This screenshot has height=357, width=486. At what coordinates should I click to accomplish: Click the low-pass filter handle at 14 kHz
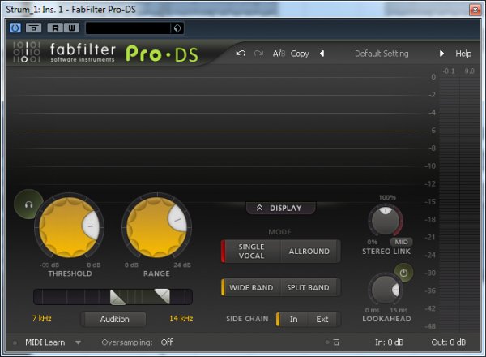point(163,296)
